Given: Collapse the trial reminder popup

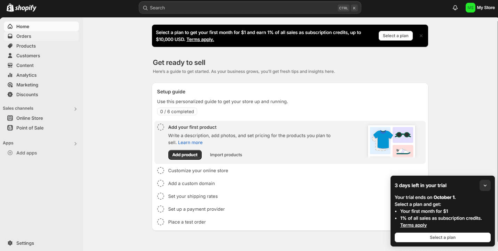Looking at the screenshot, I should point(485,185).
